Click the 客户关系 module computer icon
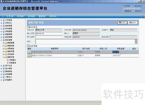Image resolution: width=145 pixels, height=105 pixels. [4, 66]
